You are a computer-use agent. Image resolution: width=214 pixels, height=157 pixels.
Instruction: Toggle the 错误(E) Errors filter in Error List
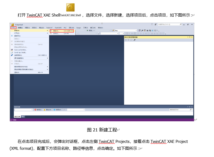(x=38, y=110)
